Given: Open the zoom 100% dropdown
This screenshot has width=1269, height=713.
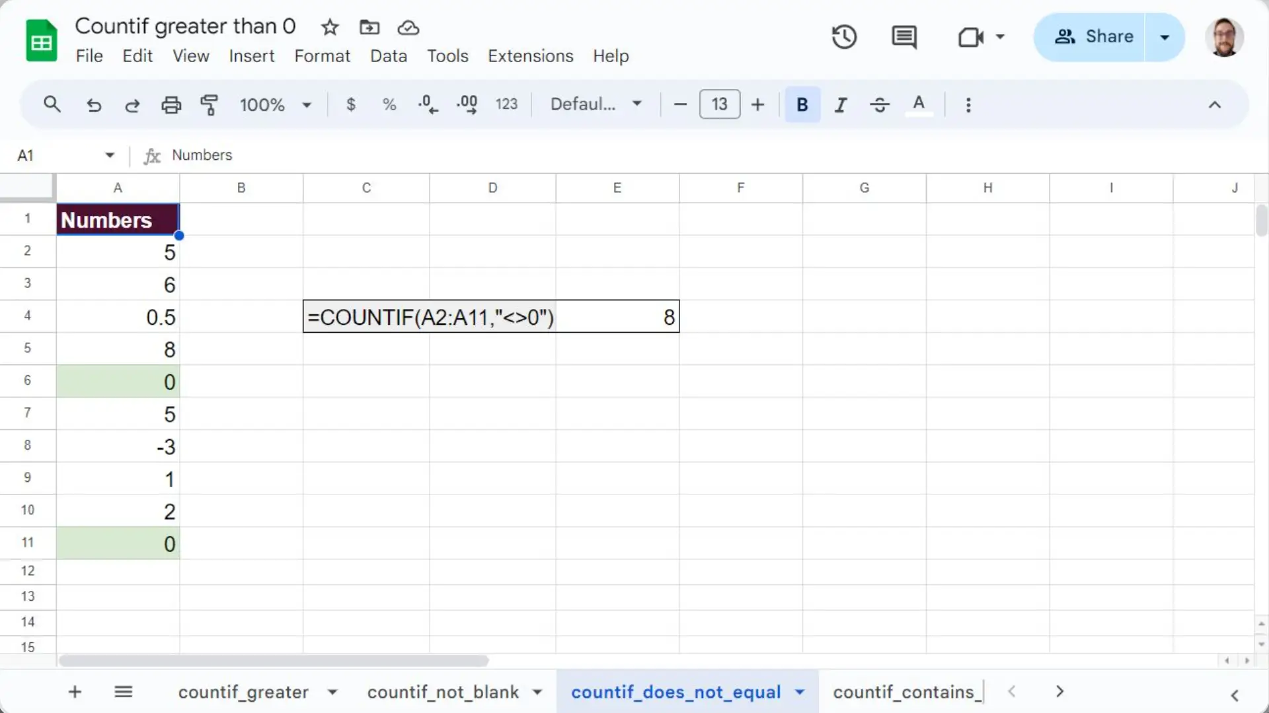Looking at the screenshot, I should point(275,105).
